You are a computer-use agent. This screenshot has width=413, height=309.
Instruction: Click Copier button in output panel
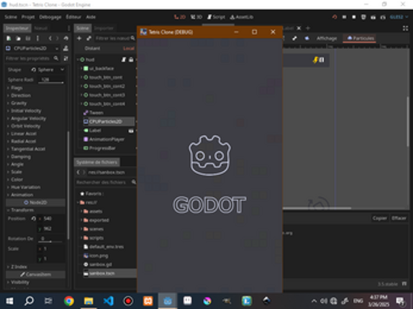(380, 218)
